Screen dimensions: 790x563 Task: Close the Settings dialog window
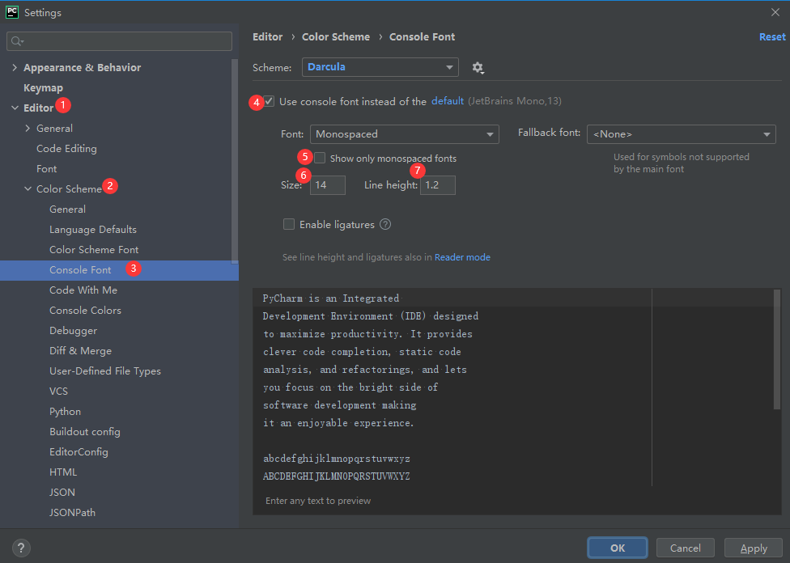(775, 12)
